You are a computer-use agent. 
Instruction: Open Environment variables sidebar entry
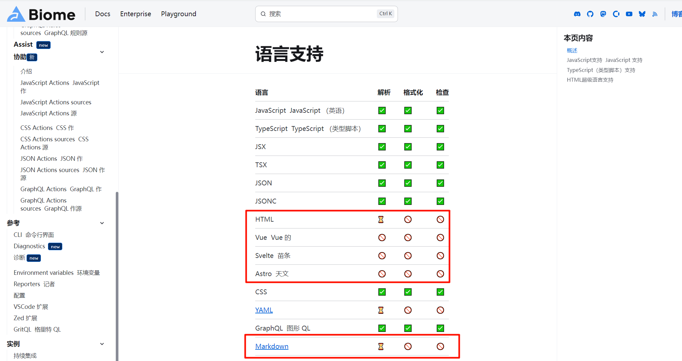pos(57,273)
